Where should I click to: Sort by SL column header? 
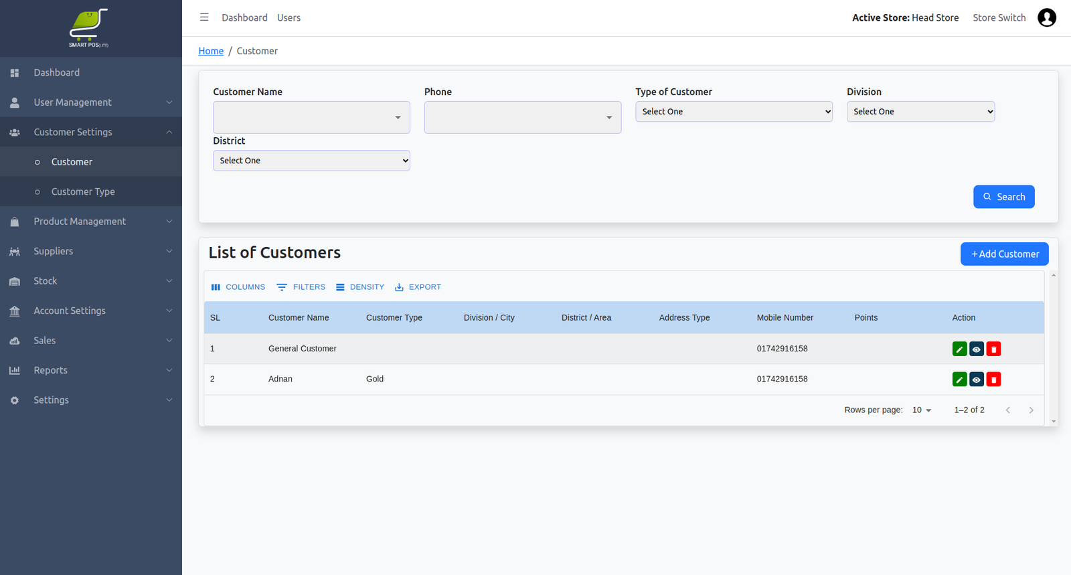[x=215, y=318]
